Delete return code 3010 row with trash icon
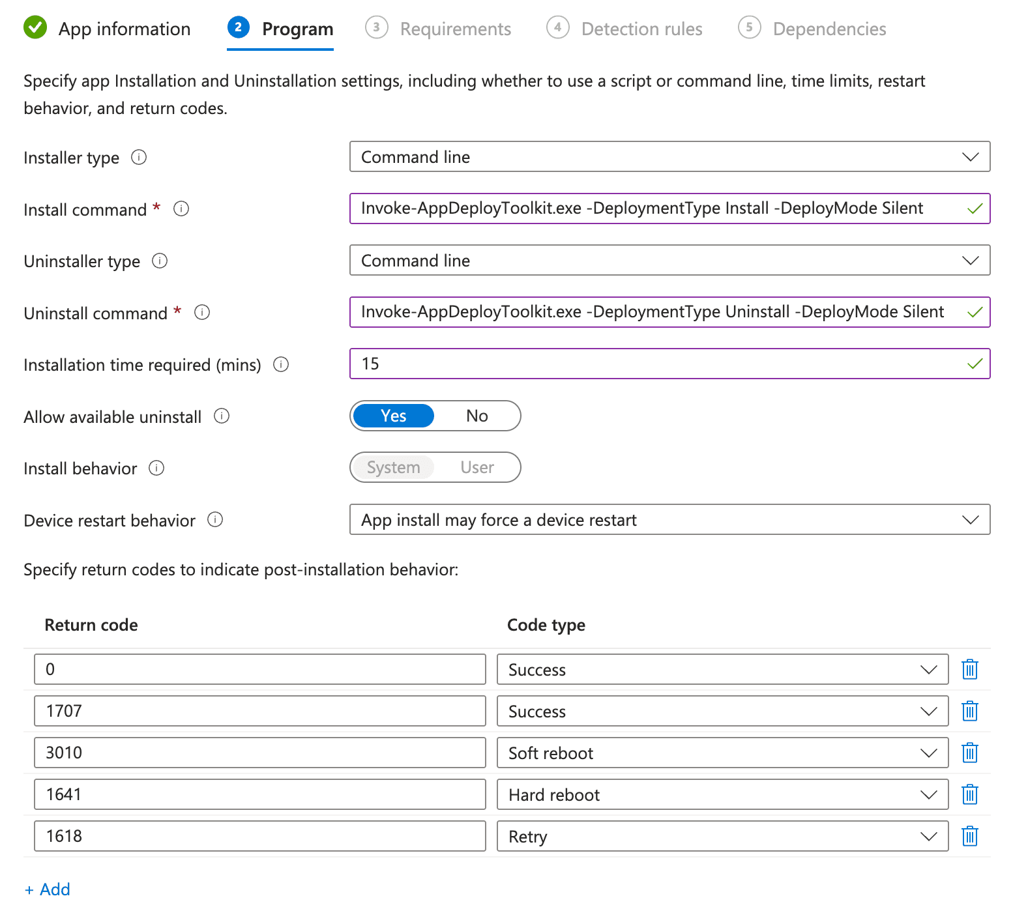The height and width of the screenshot is (907, 1013). pos(970,753)
